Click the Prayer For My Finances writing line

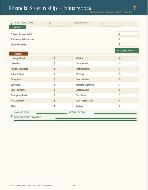pos(96,118)
